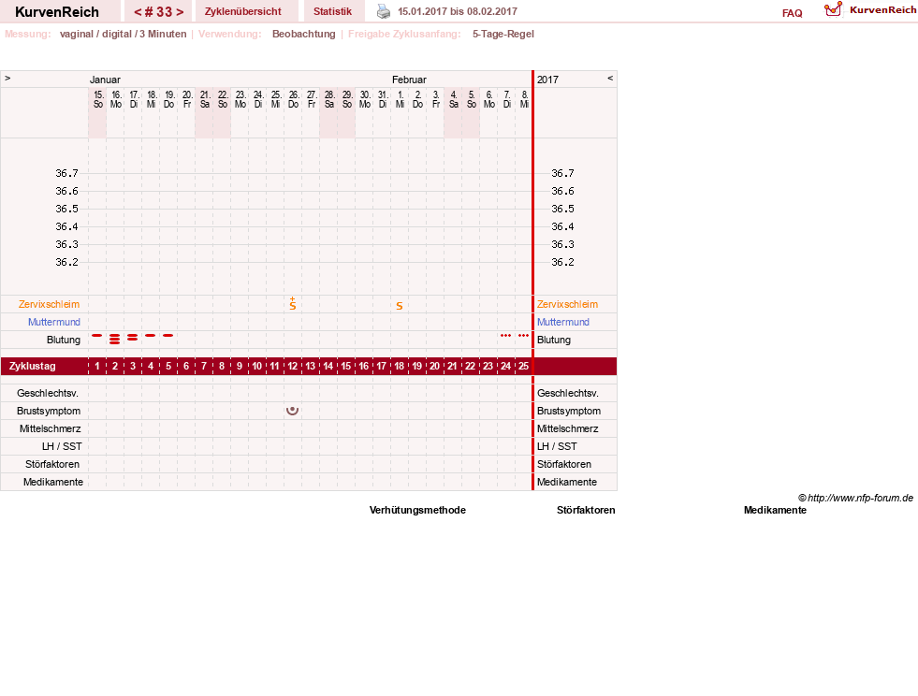The width and height of the screenshot is (918, 696).
Task: Click the left Brustsymptom row label
Action: (x=49, y=411)
